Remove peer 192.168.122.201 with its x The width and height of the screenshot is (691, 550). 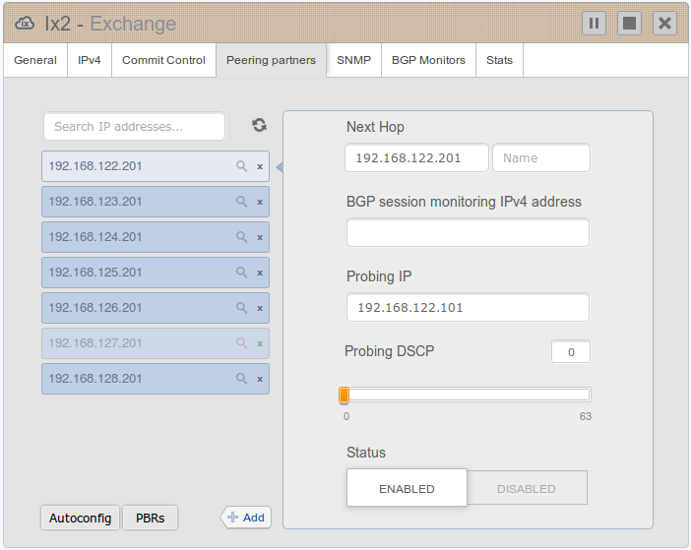[x=260, y=166]
